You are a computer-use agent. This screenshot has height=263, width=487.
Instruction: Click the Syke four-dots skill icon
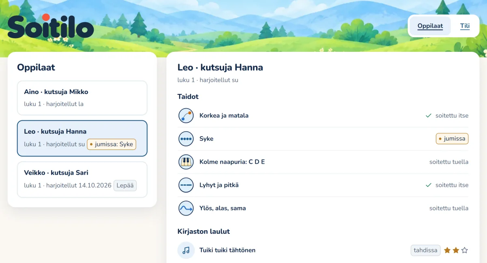(186, 139)
